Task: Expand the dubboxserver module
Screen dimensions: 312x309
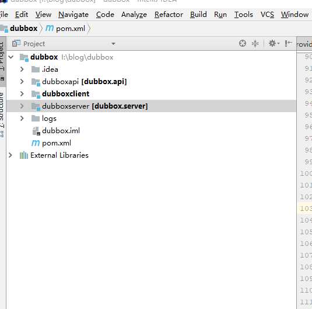Action: tap(22, 106)
